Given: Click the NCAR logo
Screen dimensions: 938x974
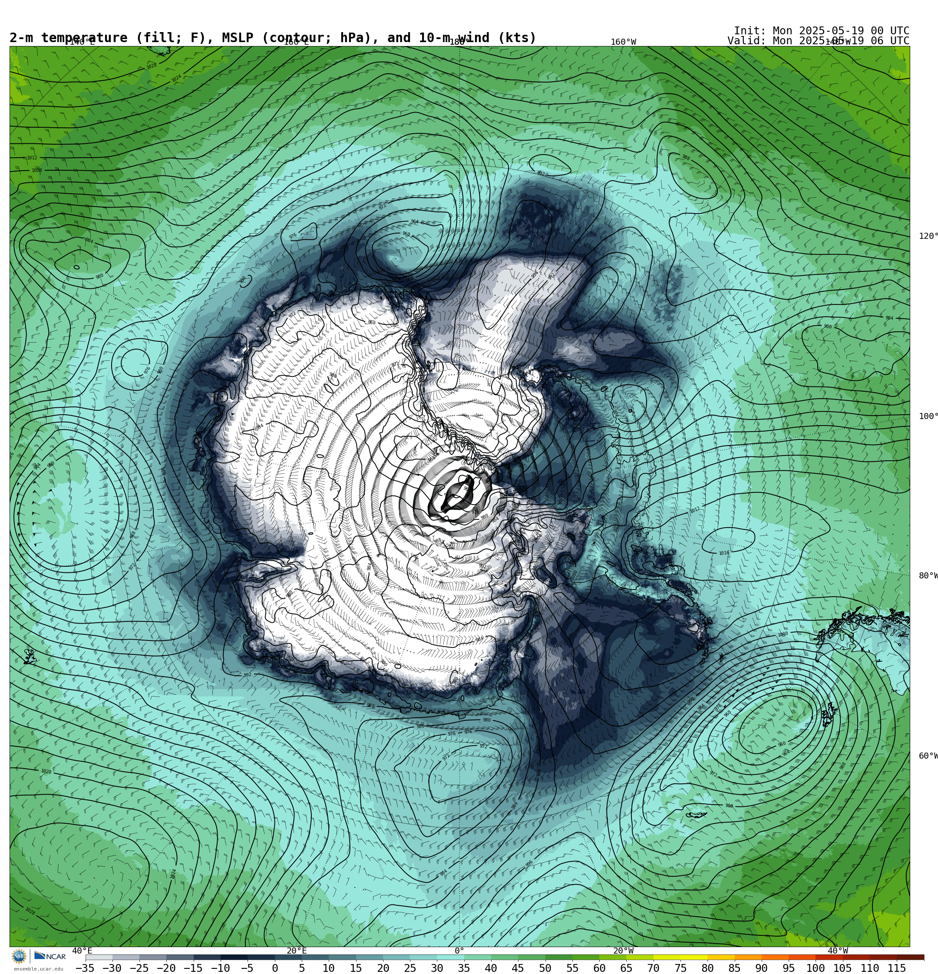Looking at the screenshot, I should [50, 956].
